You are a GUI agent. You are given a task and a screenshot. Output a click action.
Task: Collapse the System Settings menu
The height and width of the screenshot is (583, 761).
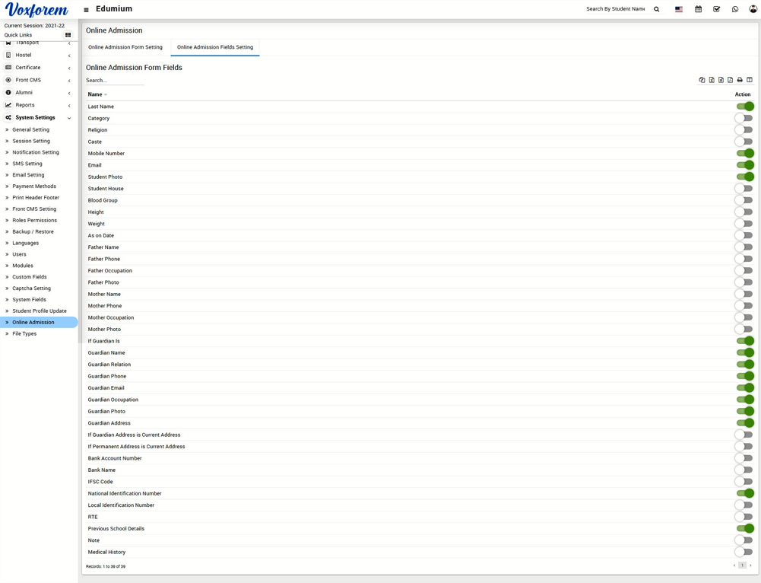click(38, 118)
